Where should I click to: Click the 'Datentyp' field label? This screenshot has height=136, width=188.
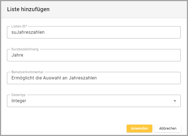coord(19,95)
